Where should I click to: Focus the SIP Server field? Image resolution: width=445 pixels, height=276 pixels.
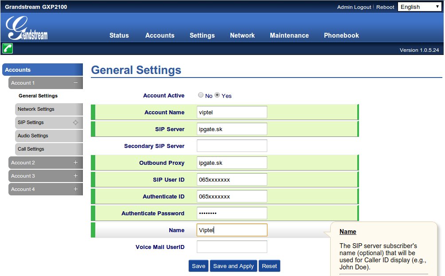point(232,129)
